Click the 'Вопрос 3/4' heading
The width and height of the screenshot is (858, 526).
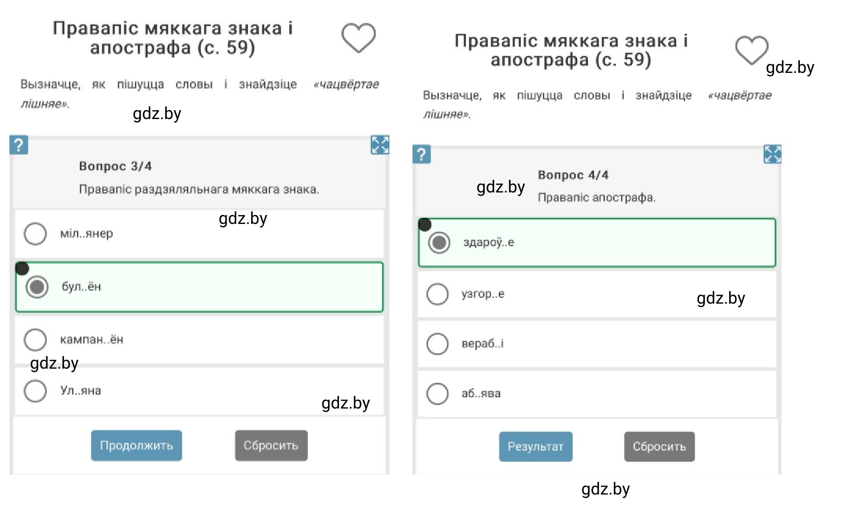(x=115, y=166)
